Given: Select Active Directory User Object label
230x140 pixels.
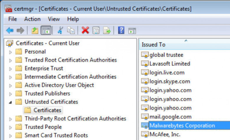Looking at the screenshot, I should (59, 85).
